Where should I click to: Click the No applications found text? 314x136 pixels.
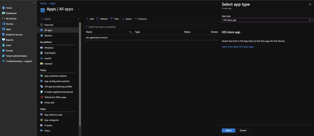click(97, 37)
